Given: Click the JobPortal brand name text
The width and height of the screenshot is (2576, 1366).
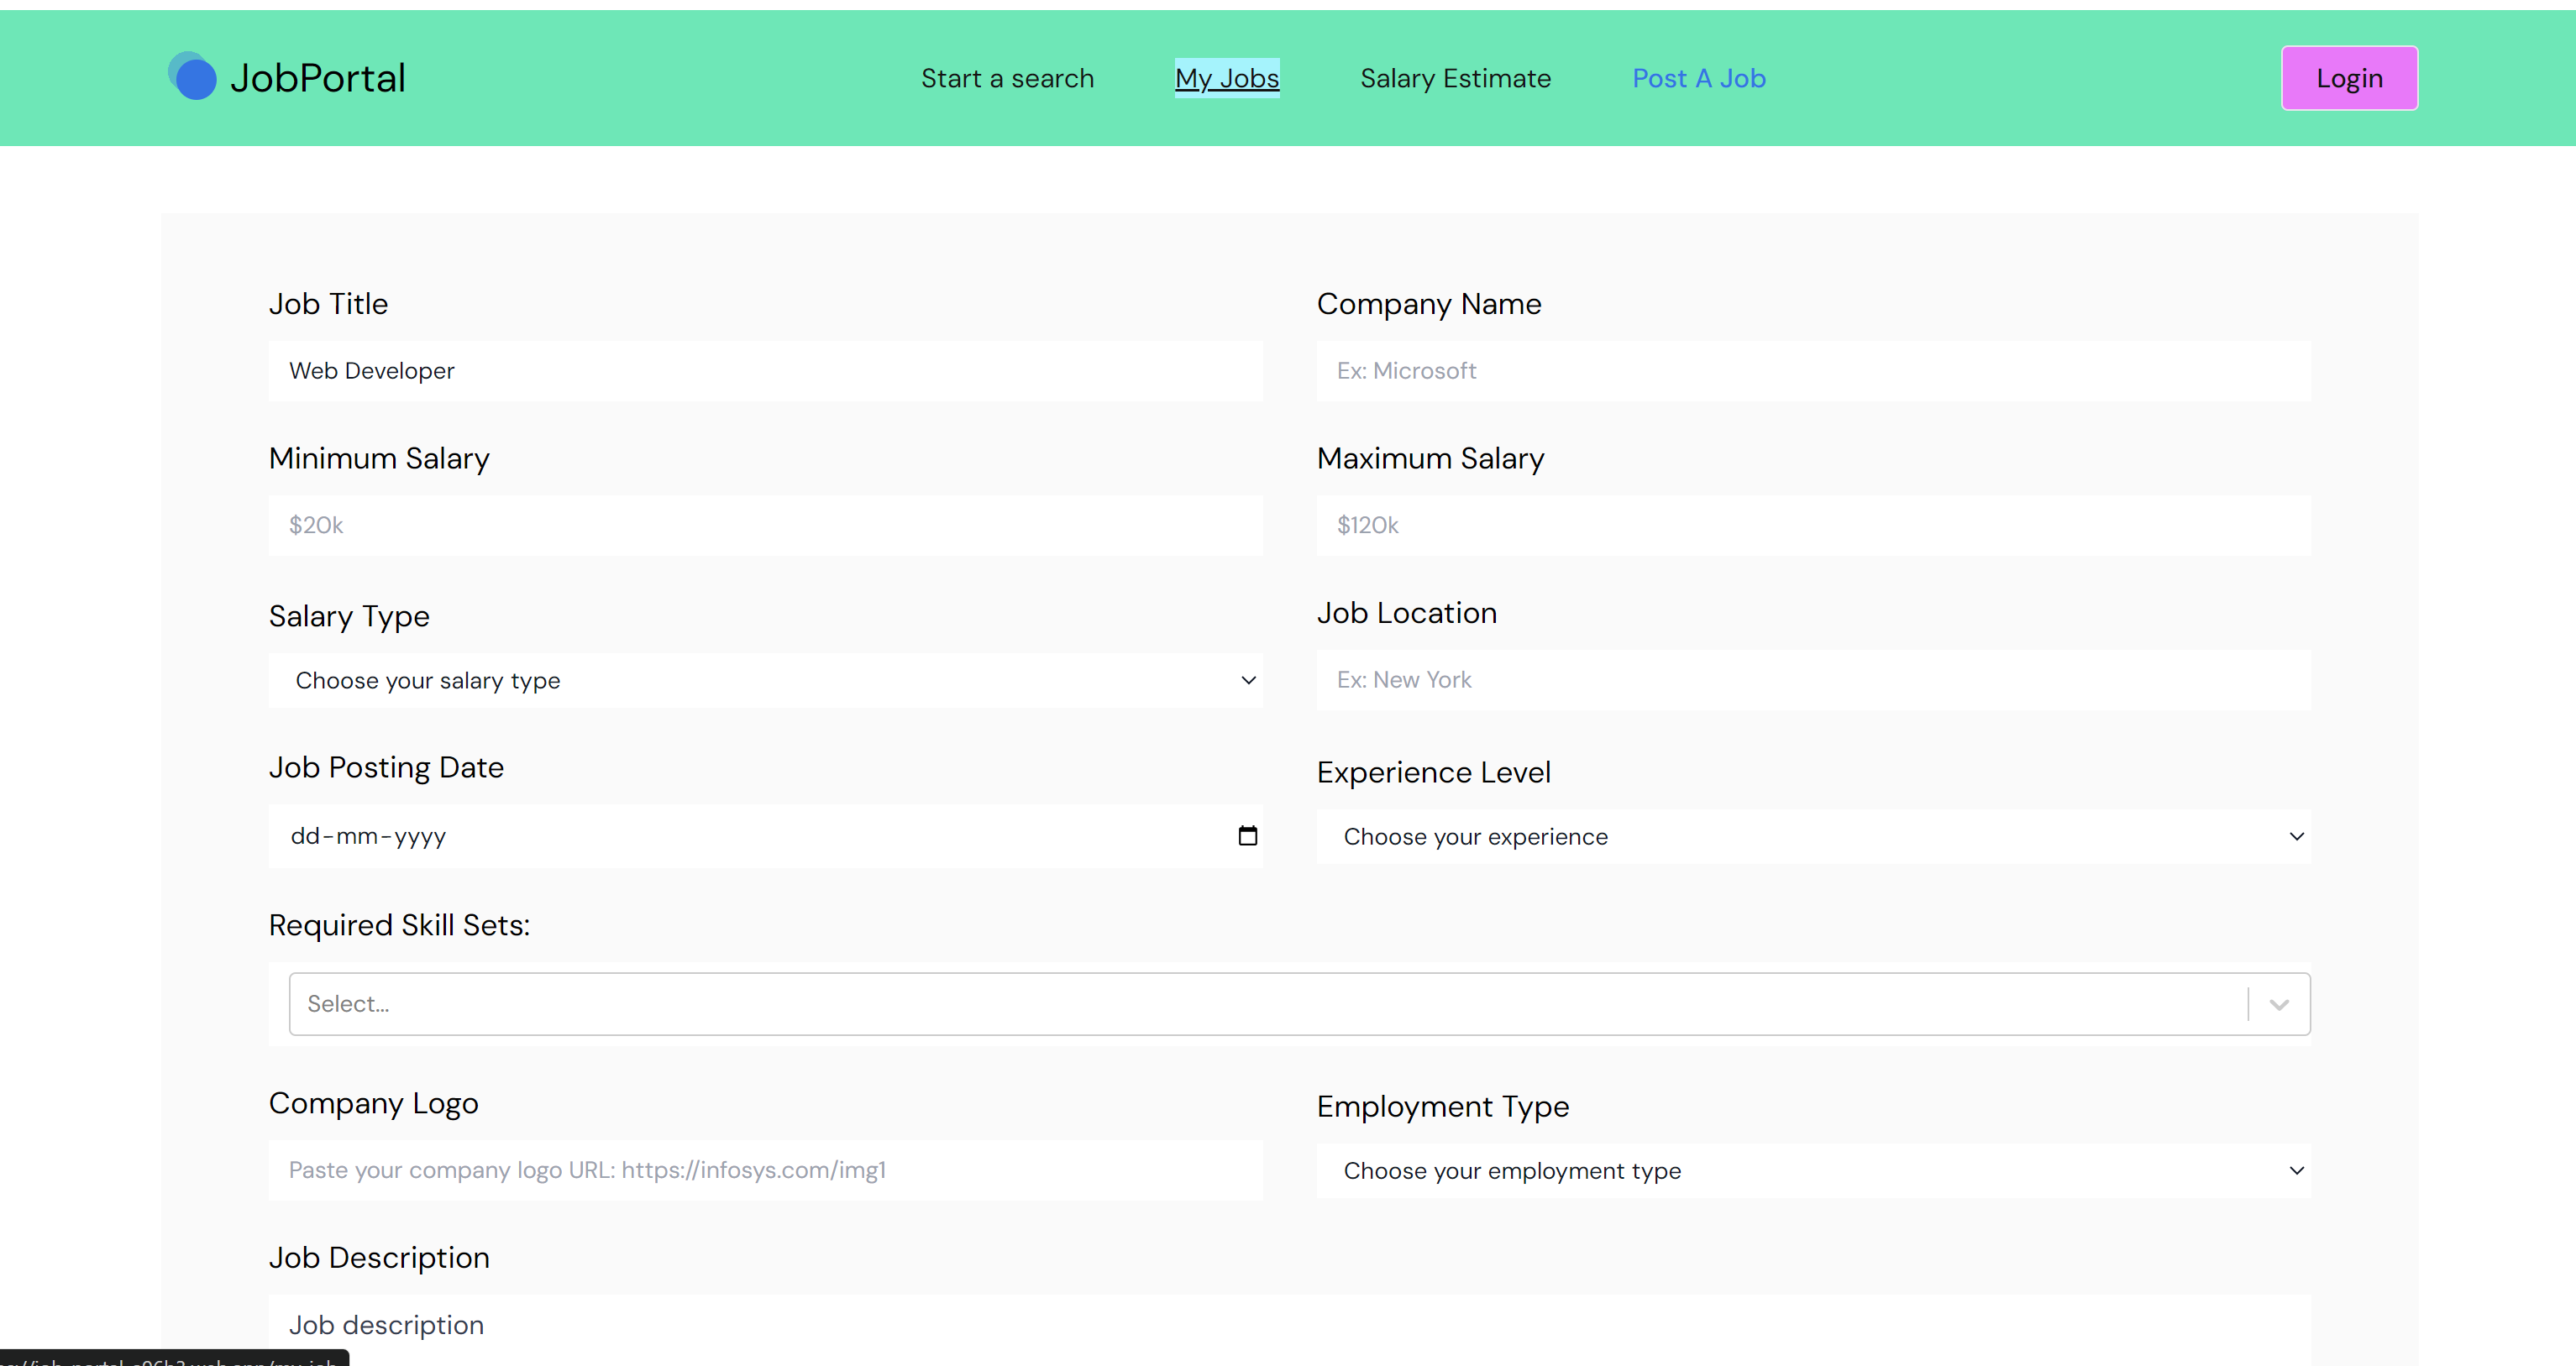Looking at the screenshot, I should (318, 78).
